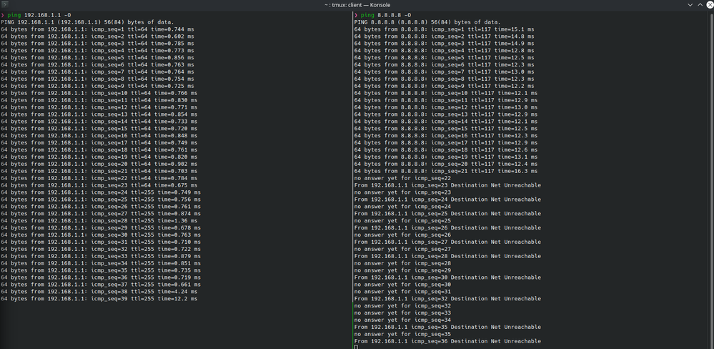The height and width of the screenshot is (349, 714).
Task: Click the icmp_seq=36 Destination Net Unreachable line
Action: (x=447, y=341)
